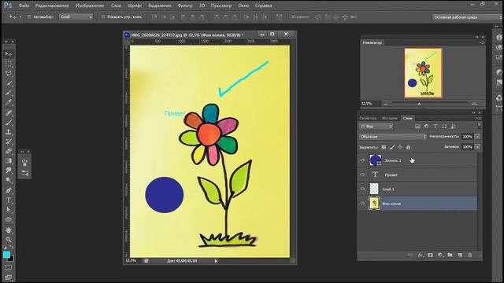Click the add layer mask icon

point(431,255)
